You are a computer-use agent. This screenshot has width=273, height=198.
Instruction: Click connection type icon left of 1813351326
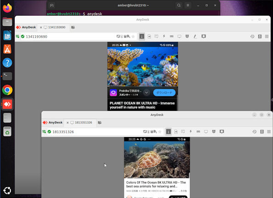coord(44,132)
